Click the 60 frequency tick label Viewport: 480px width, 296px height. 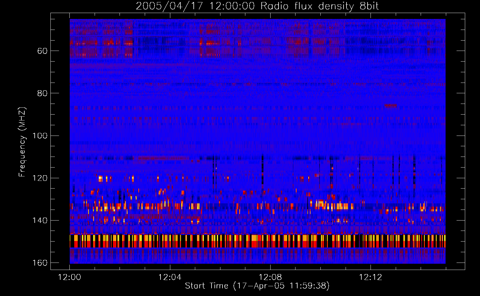[x=42, y=51]
